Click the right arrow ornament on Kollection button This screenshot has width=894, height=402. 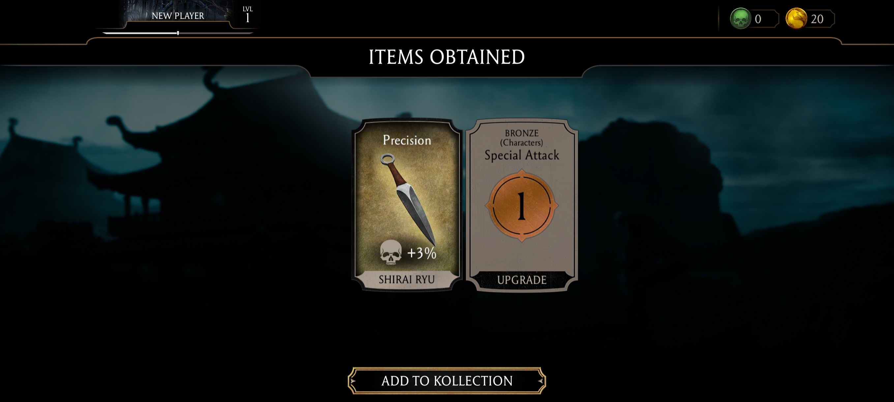[x=540, y=381]
